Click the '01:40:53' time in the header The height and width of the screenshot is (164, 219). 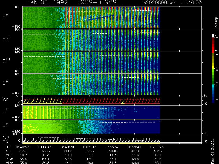point(191,2)
